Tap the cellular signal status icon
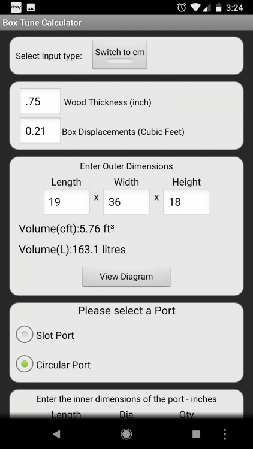The image size is (253, 449). pyautogui.click(x=207, y=8)
